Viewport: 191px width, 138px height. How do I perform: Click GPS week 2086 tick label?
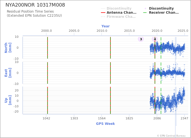click(x=157, y=118)
